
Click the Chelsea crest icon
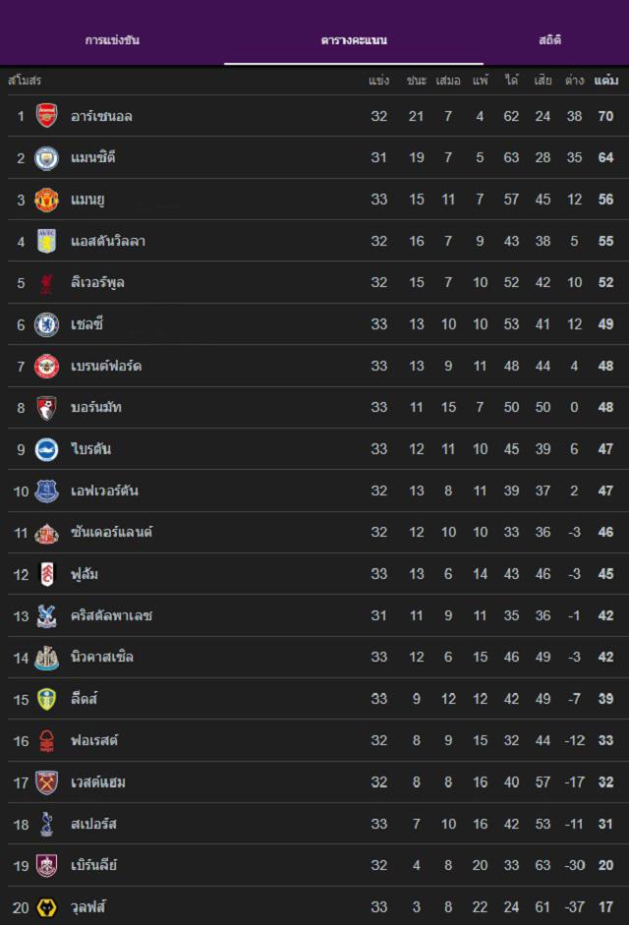[x=46, y=324]
